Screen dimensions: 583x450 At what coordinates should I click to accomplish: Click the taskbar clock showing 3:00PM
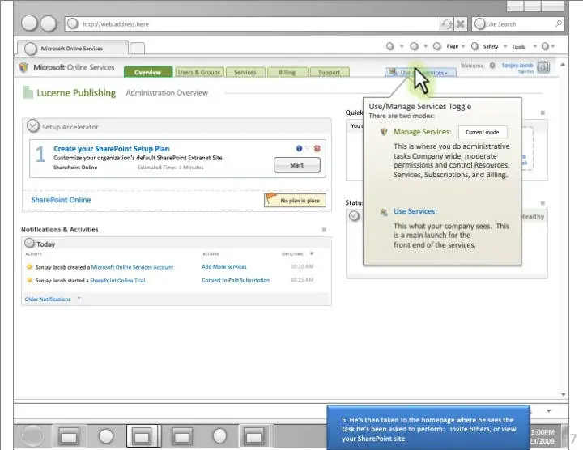click(x=543, y=432)
